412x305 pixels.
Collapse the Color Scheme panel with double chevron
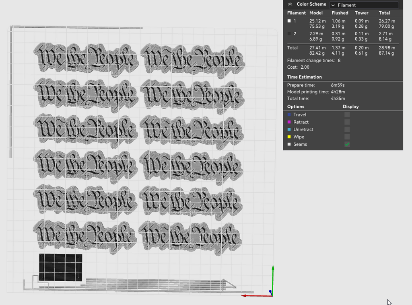290,4
